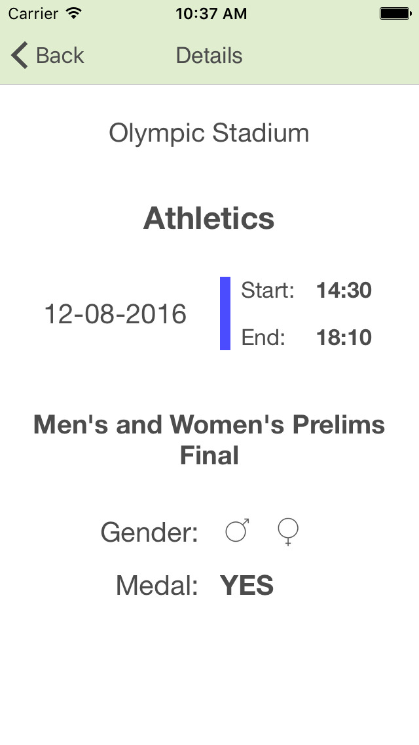The width and height of the screenshot is (419, 745).
Task: Tap the Men's and Women's Prelims Final text
Action: [x=209, y=439]
